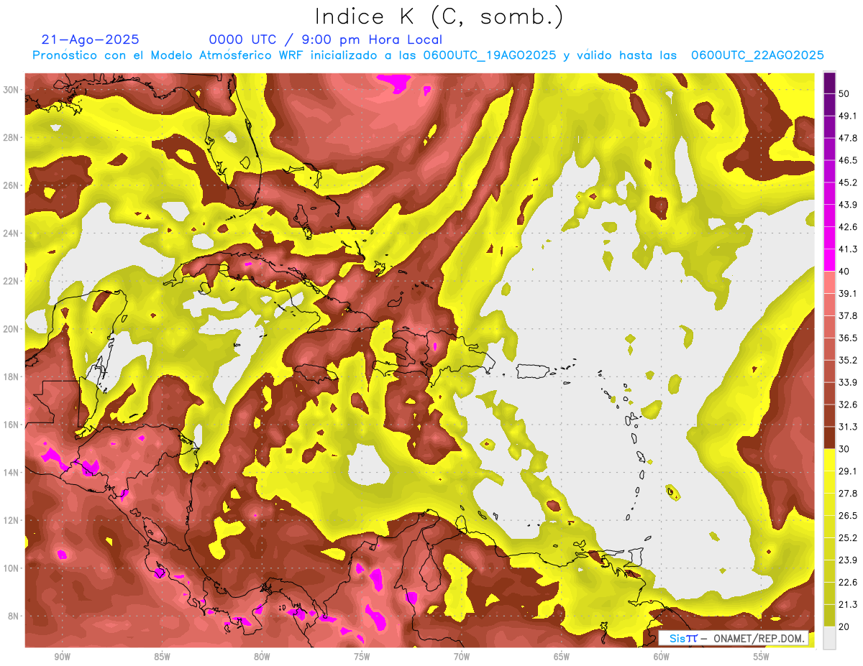Click the '35.2' colorbar label
This screenshot has width=863, height=666.
point(849,360)
